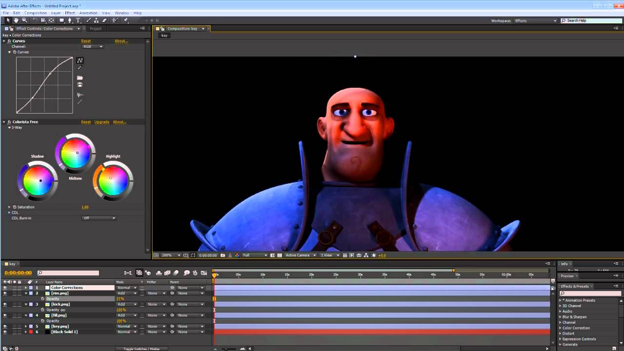Viewport: 624px width, 351px height.
Task: Select the Puppet Pin tool
Action: [x=126, y=20]
